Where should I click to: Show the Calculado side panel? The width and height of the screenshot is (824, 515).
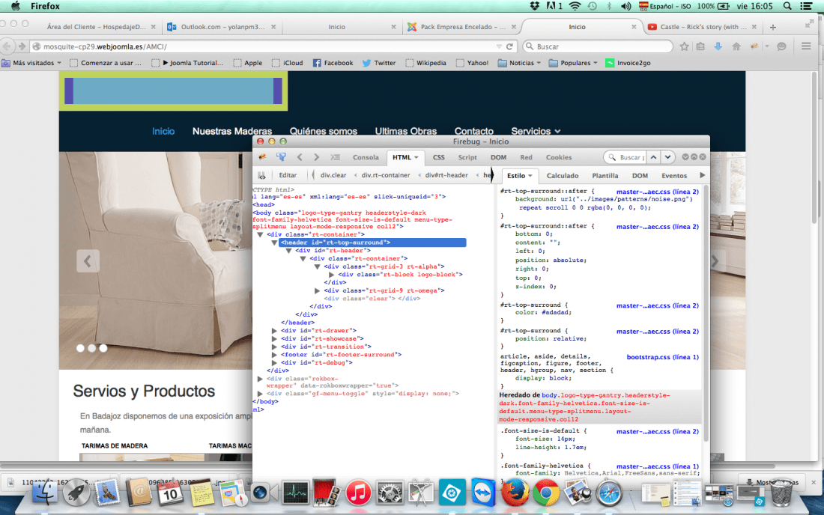(x=563, y=176)
